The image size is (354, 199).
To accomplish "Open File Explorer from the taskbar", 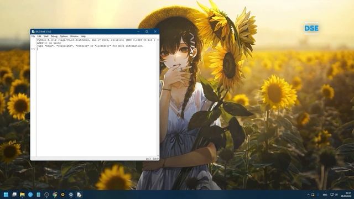I will click(x=22, y=195).
